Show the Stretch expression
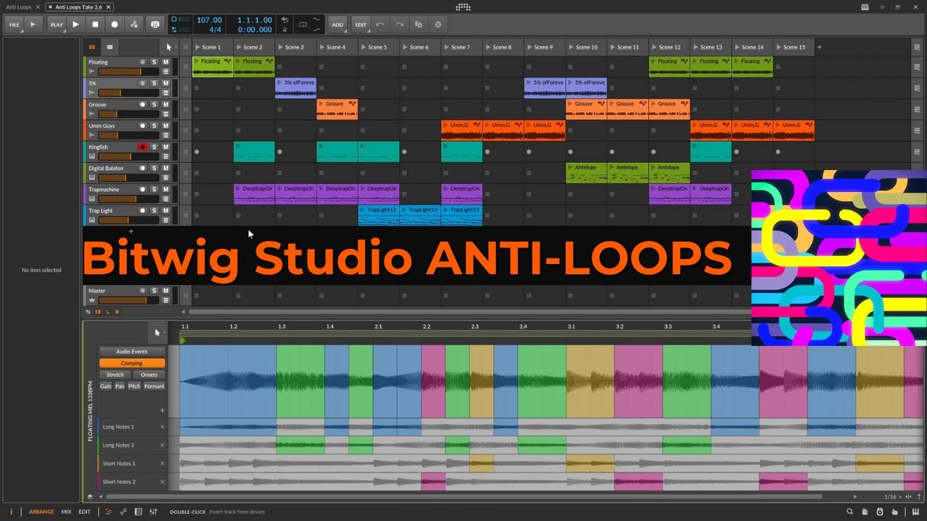Viewport: 927px width, 521px height. point(115,375)
